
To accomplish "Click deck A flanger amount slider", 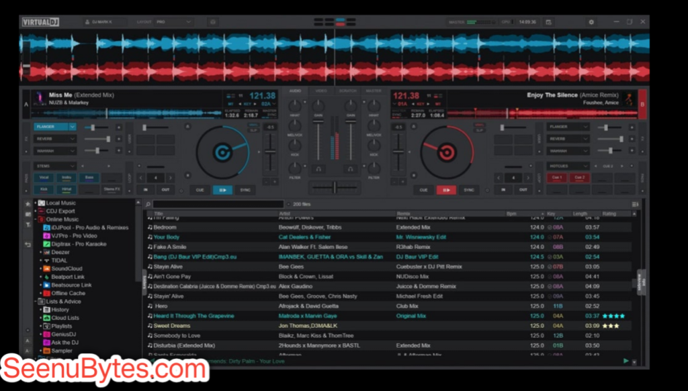I will pyautogui.click(x=96, y=127).
